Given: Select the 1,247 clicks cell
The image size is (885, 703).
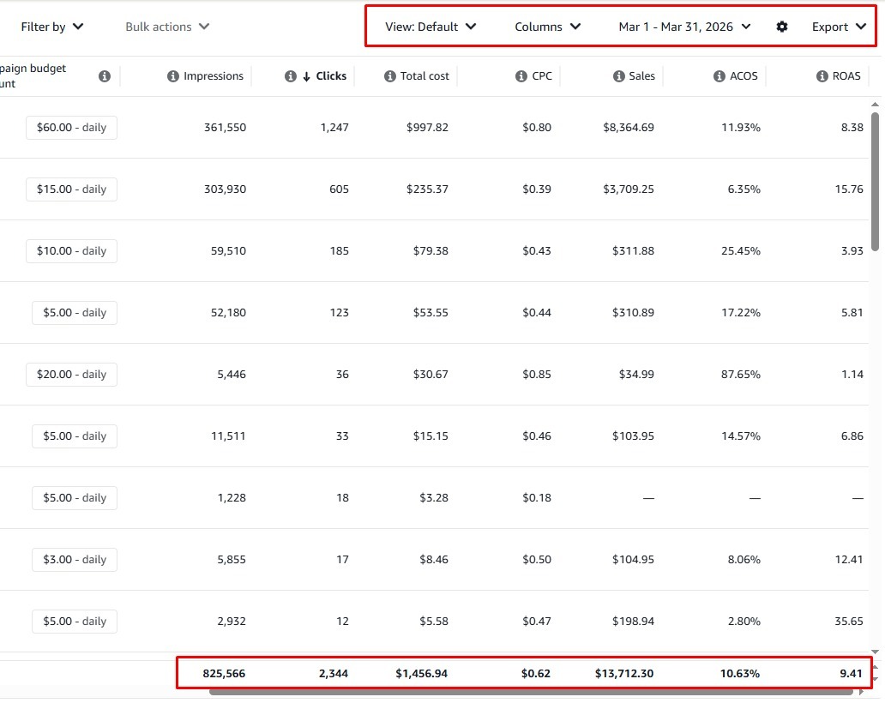Looking at the screenshot, I should [x=334, y=128].
